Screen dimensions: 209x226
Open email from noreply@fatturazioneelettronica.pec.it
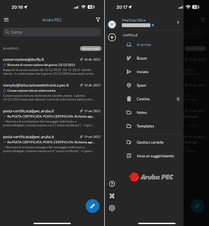(52, 92)
